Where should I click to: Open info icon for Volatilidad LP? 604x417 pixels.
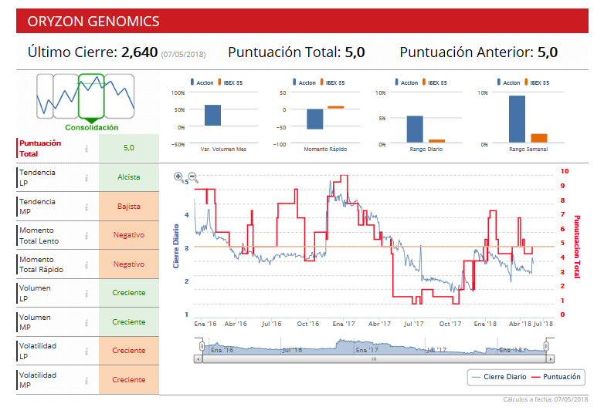click(x=87, y=351)
